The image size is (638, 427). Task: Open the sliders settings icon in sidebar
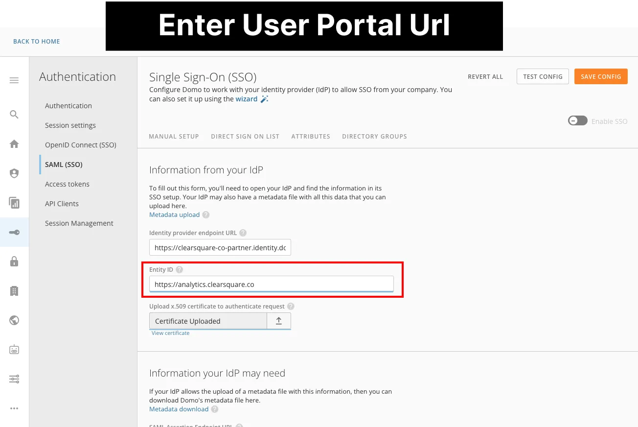point(14,379)
